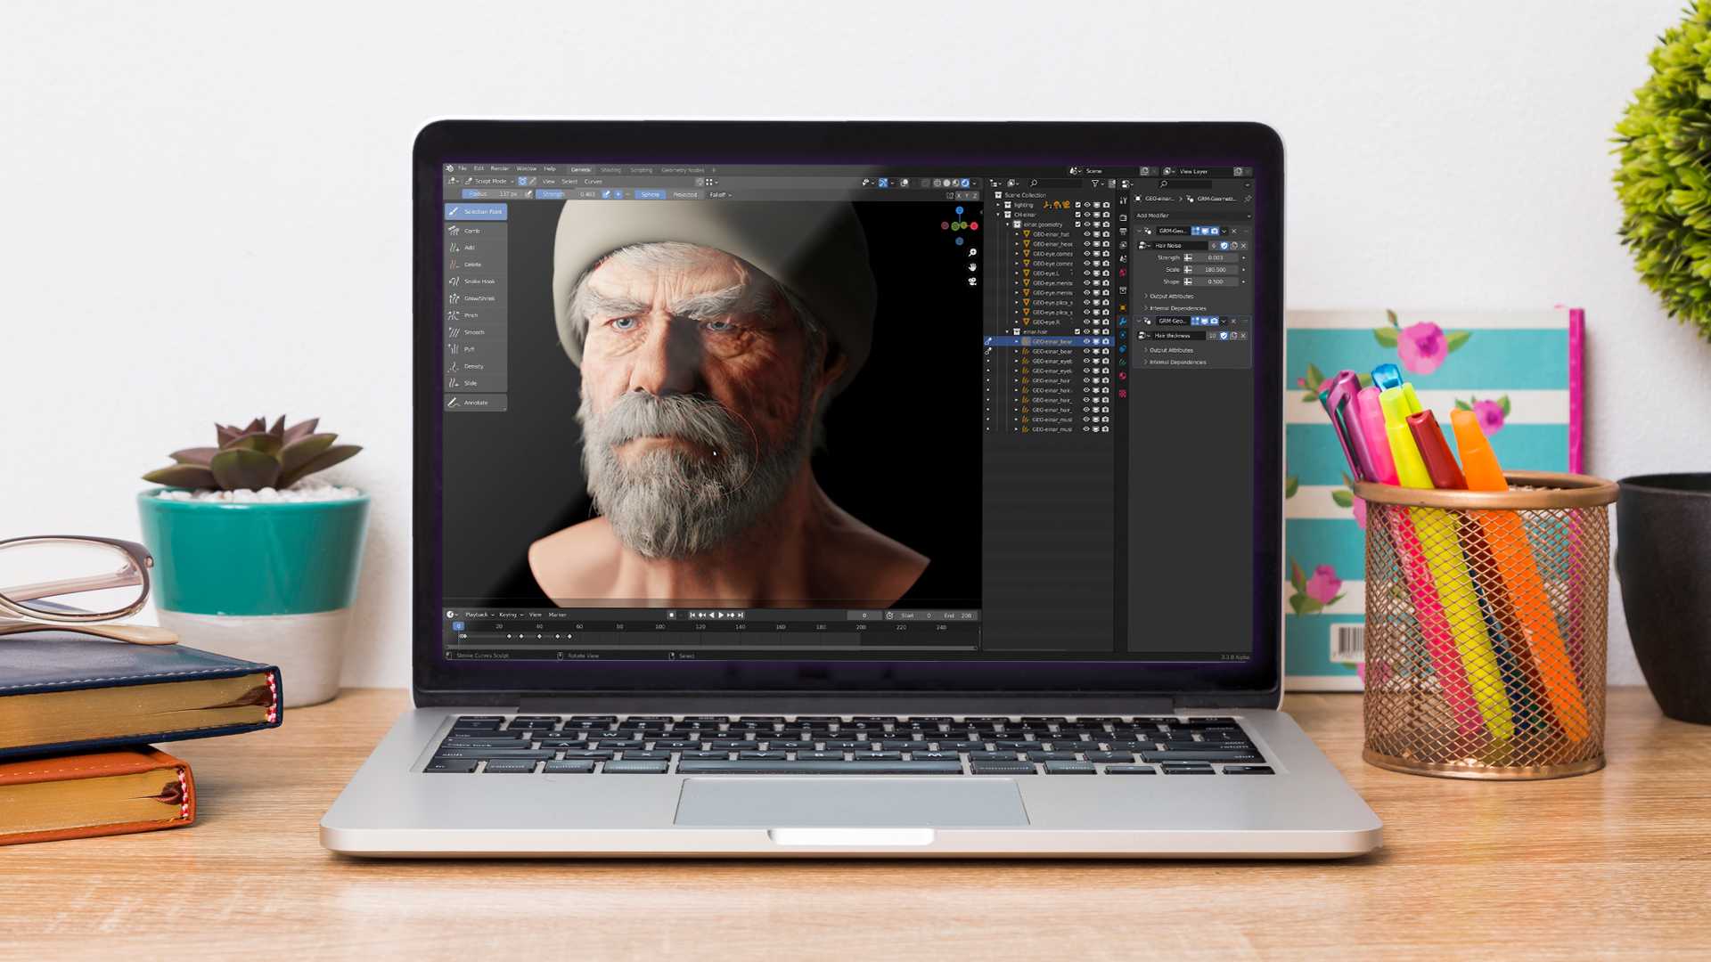Click the viewport zoom magnifier icon
The image size is (1711, 962).
(972, 253)
